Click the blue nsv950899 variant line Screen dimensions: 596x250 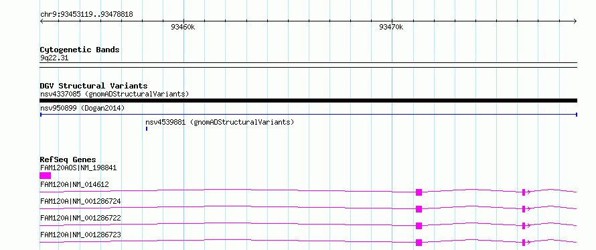point(308,114)
